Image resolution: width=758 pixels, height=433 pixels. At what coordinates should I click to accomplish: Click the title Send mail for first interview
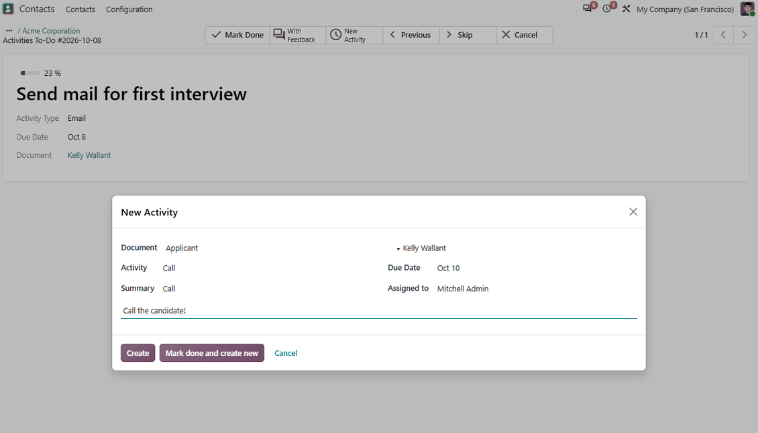(x=131, y=94)
